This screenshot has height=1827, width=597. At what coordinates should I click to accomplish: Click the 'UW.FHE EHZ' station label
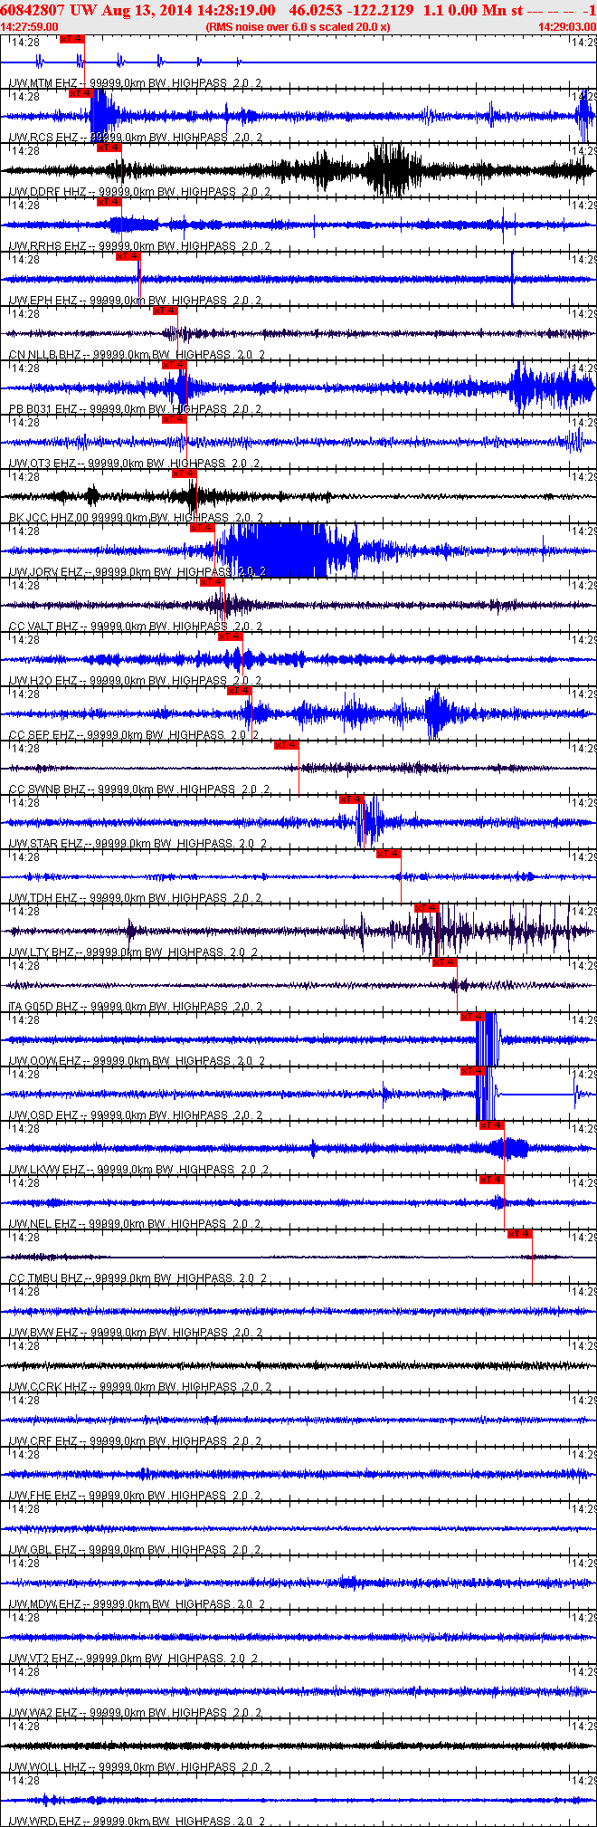pyautogui.click(x=43, y=1495)
